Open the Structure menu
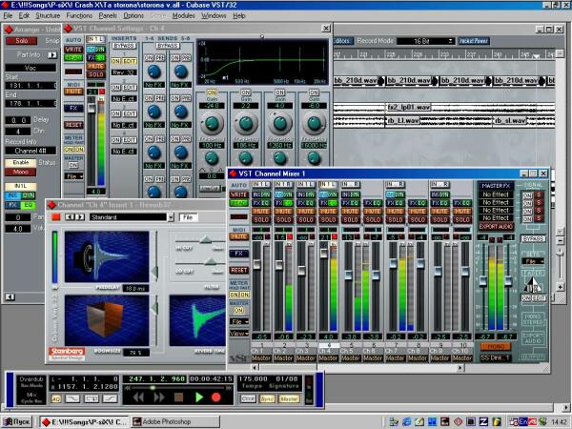 point(48,15)
